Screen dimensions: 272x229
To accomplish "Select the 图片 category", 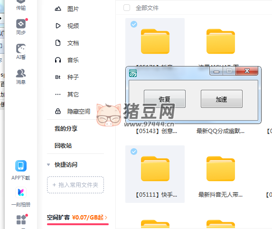I will (73, 9).
